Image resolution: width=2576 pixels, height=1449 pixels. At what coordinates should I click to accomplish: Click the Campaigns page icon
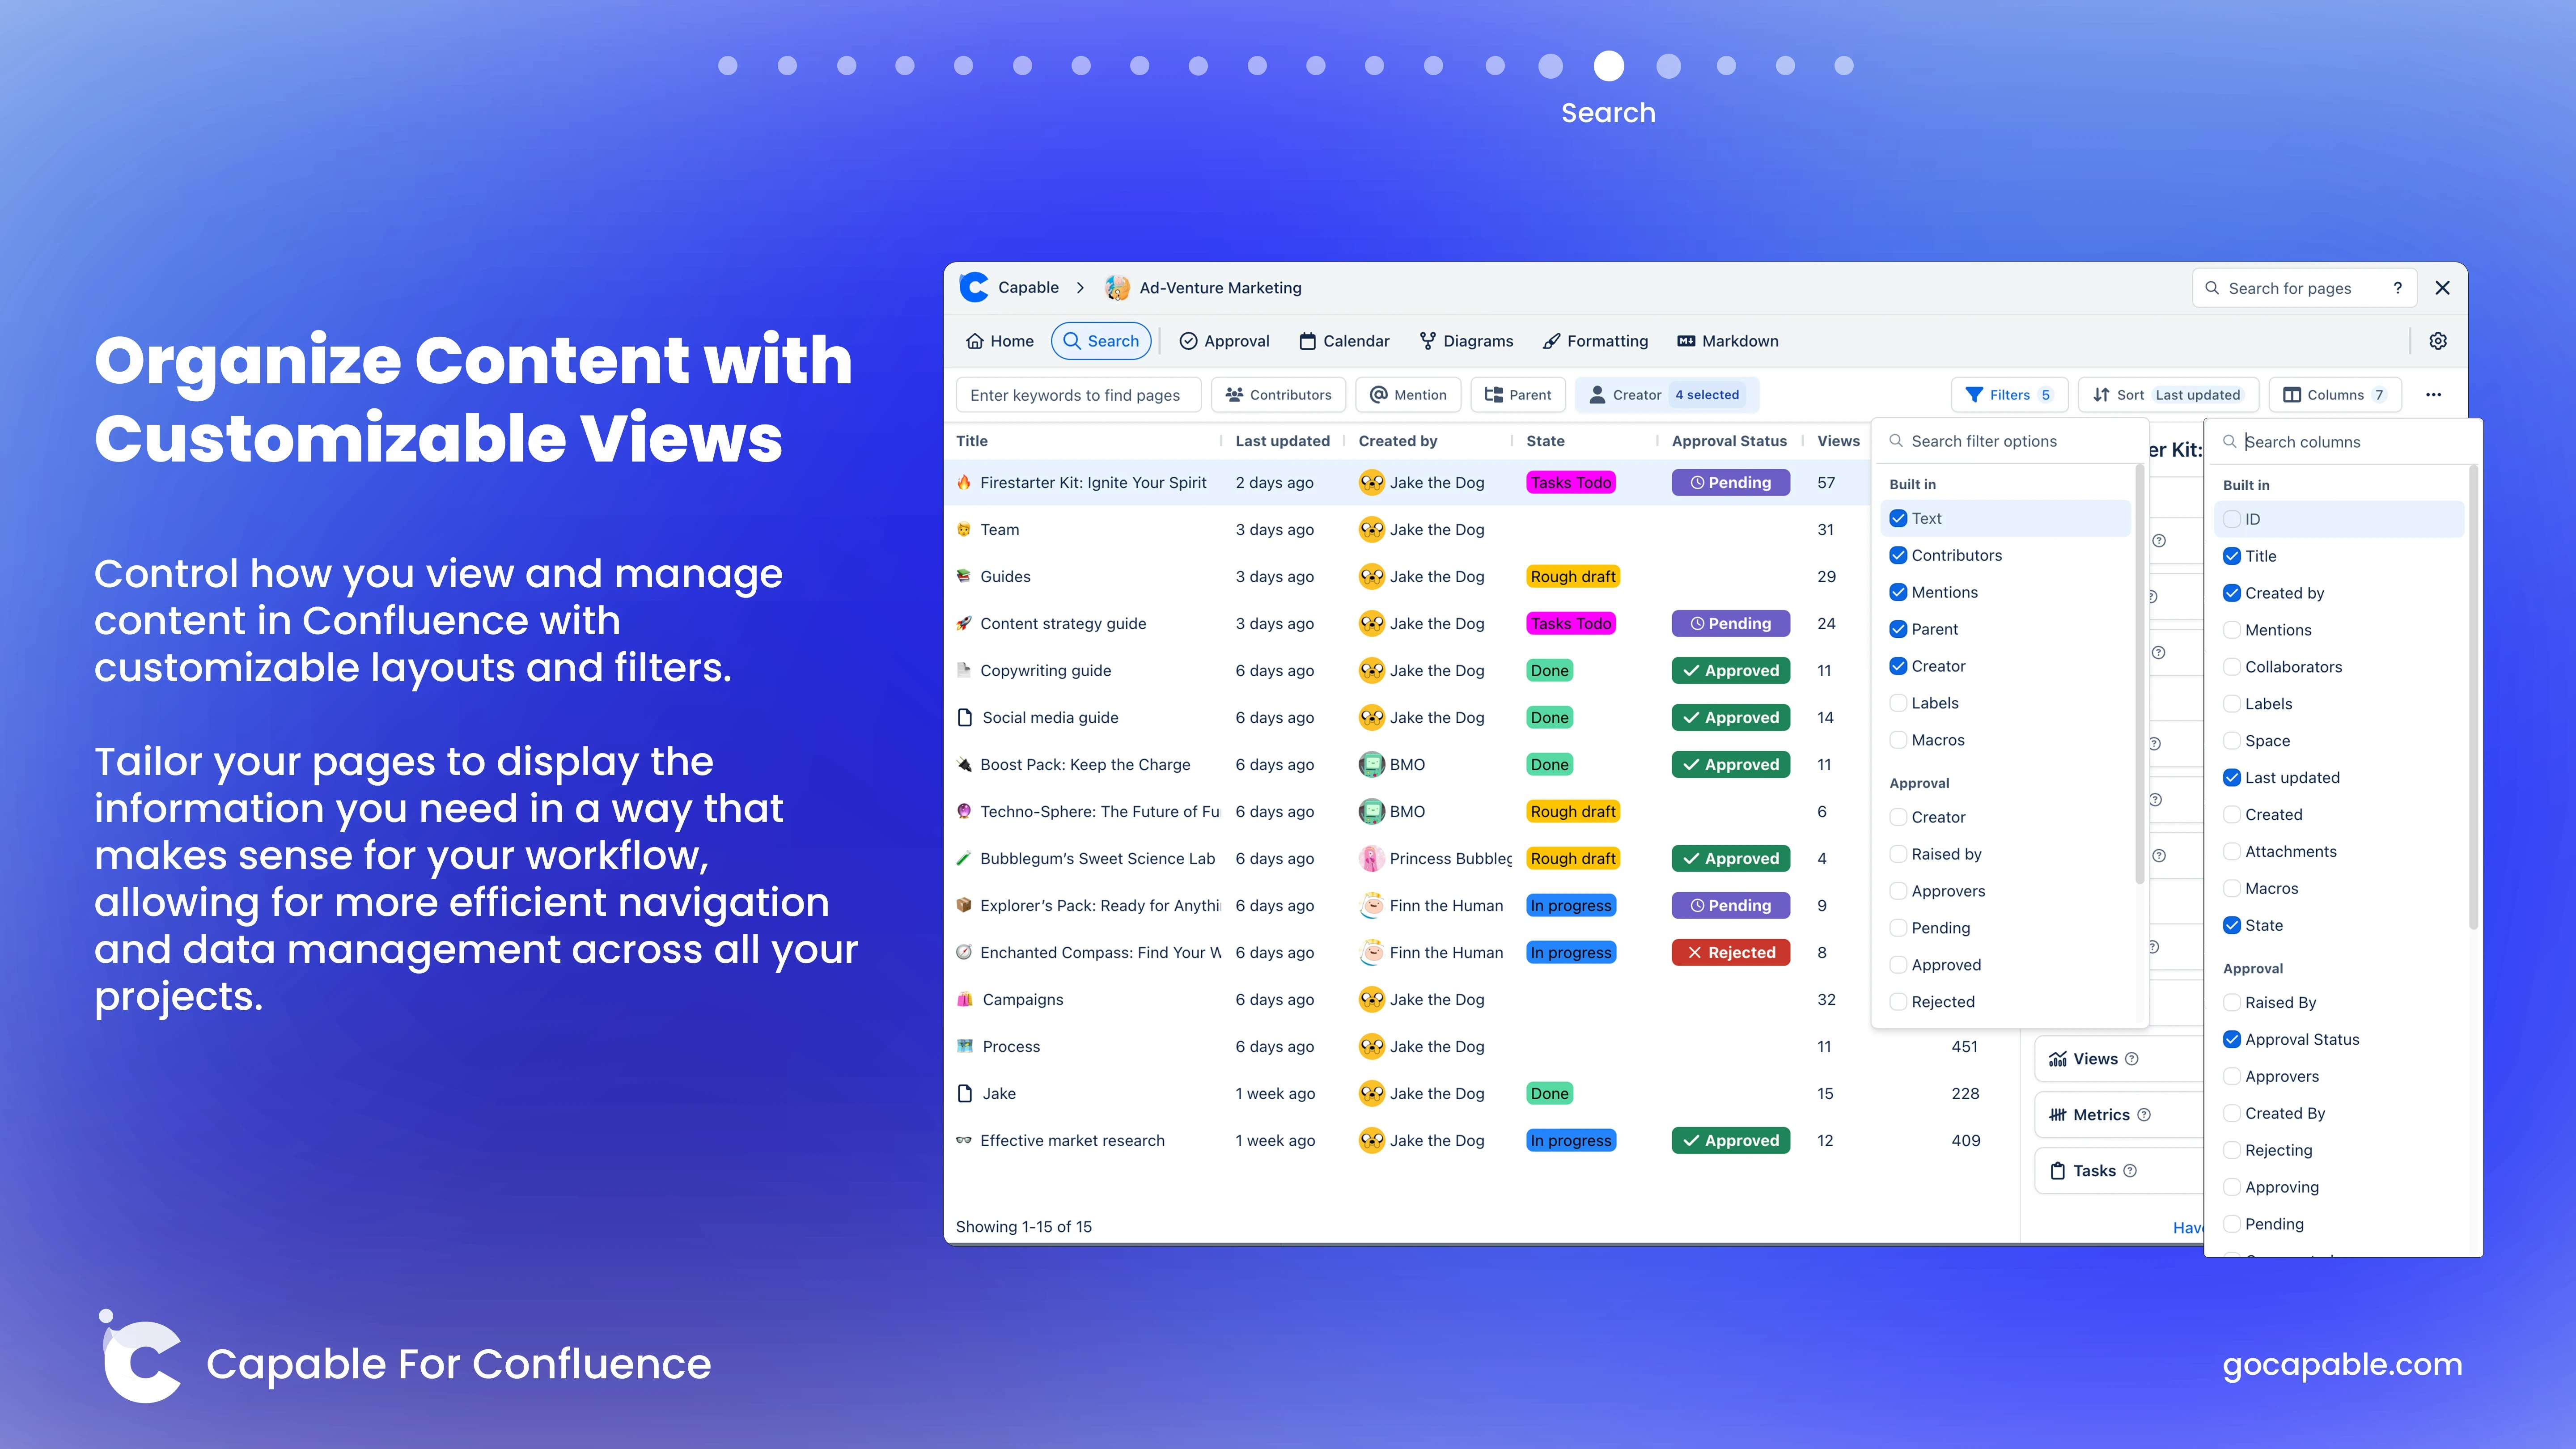coord(965,999)
